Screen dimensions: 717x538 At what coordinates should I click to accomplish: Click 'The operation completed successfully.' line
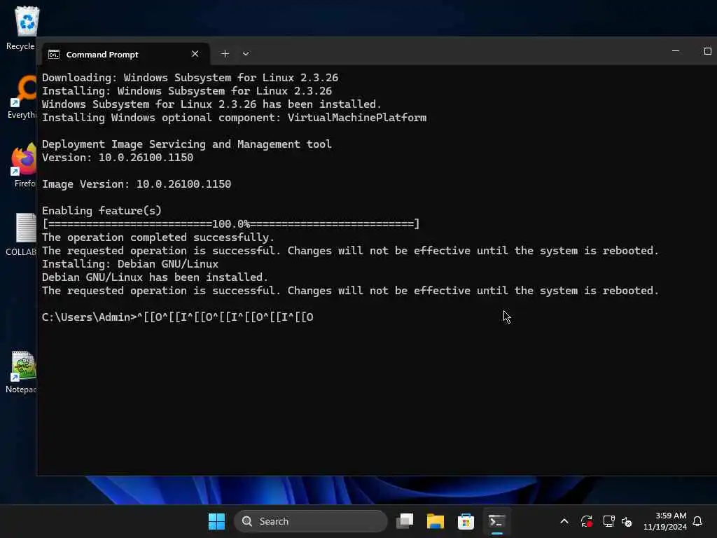[x=158, y=237]
